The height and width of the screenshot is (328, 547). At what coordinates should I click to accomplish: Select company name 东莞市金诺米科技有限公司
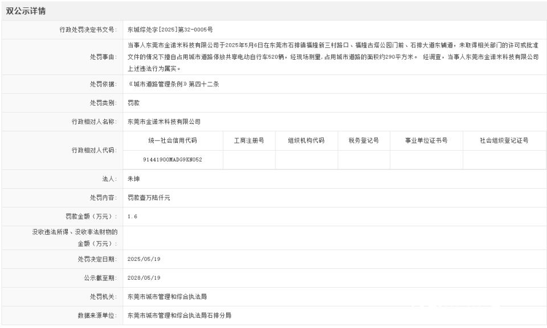(165, 121)
